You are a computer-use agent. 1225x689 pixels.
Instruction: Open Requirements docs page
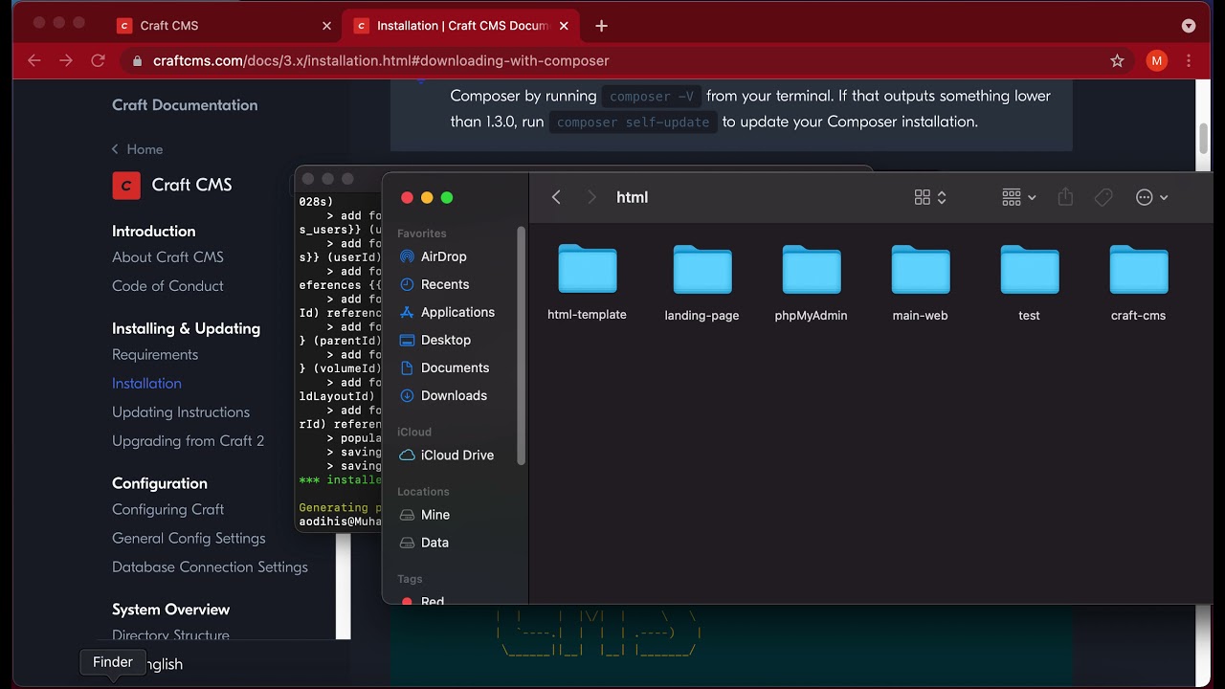[155, 354]
